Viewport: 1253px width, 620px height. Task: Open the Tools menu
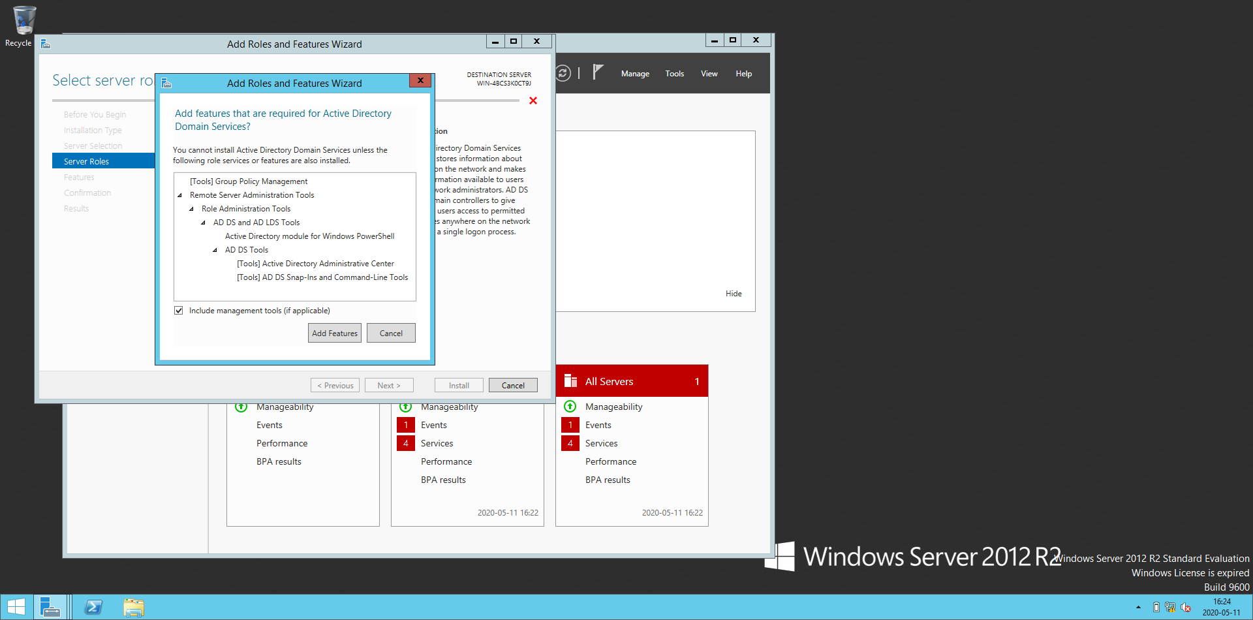tap(675, 74)
